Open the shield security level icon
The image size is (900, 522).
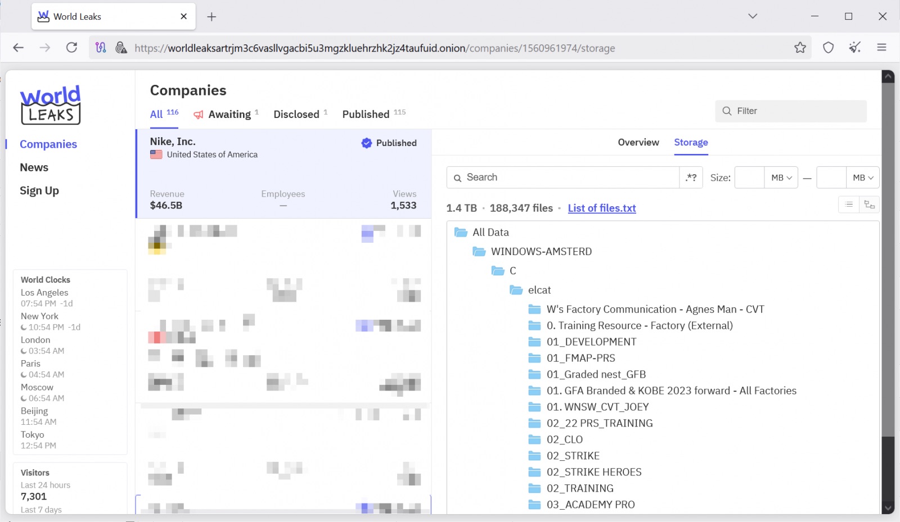(828, 48)
